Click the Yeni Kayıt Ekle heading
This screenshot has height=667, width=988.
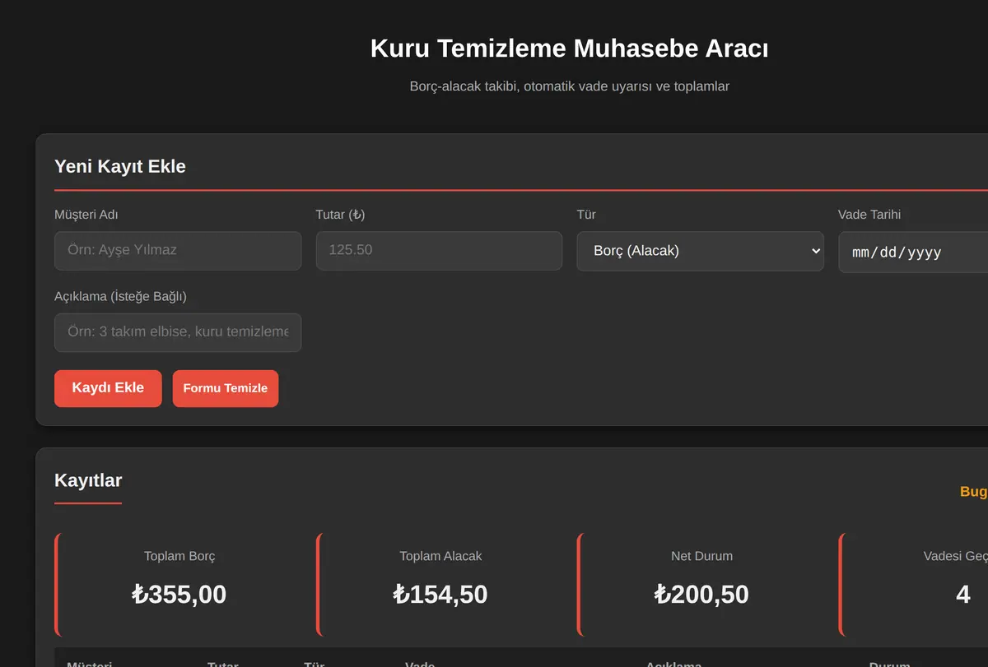[x=120, y=166]
